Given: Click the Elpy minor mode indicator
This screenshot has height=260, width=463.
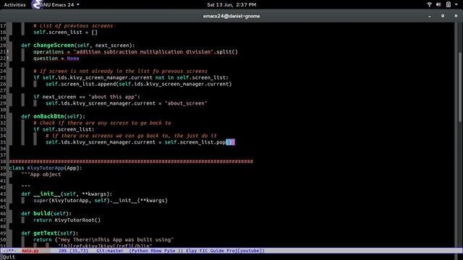Looking at the screenshot, I should [x=191, y=251].
